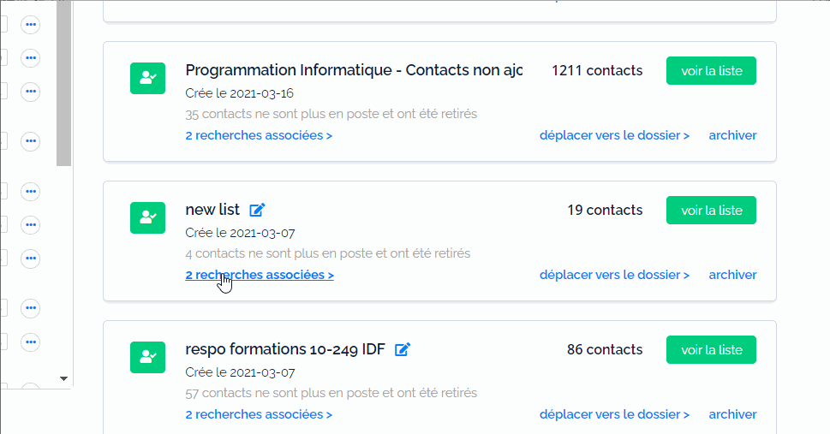Click the scroll down arrow of left panel
Viewport: 830px width, 434px height.
click(63, 378)
